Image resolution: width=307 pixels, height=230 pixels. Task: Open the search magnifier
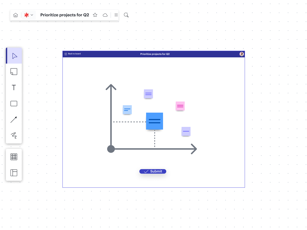coord(126,15)
